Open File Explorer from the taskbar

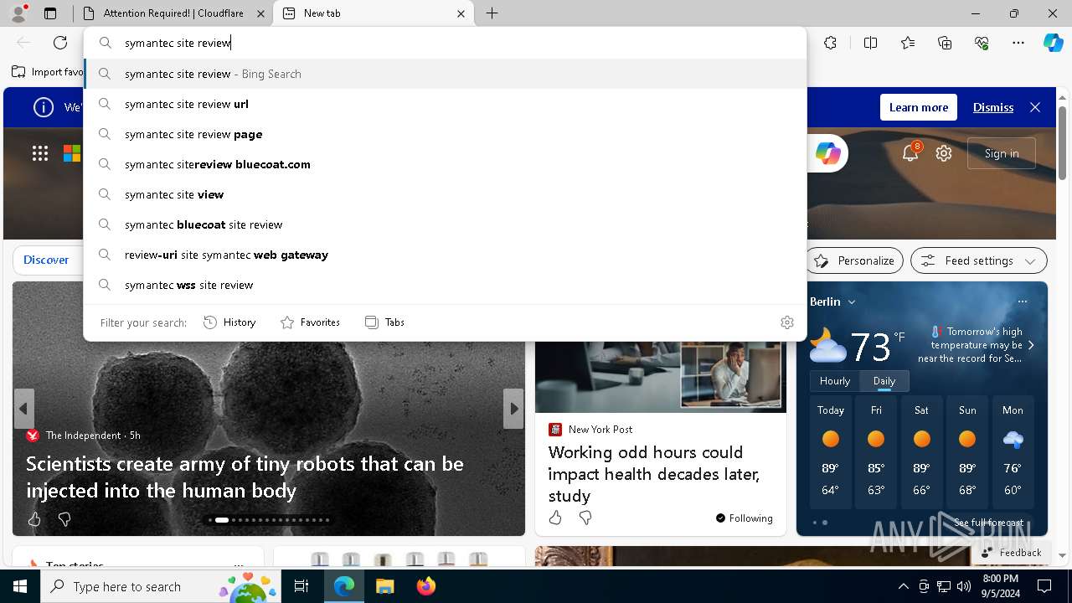click(x=384, y=586)
